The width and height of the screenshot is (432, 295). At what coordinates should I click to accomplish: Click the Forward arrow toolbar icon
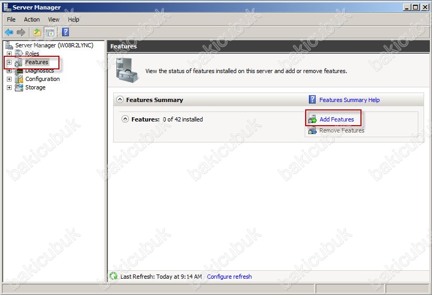21,33
